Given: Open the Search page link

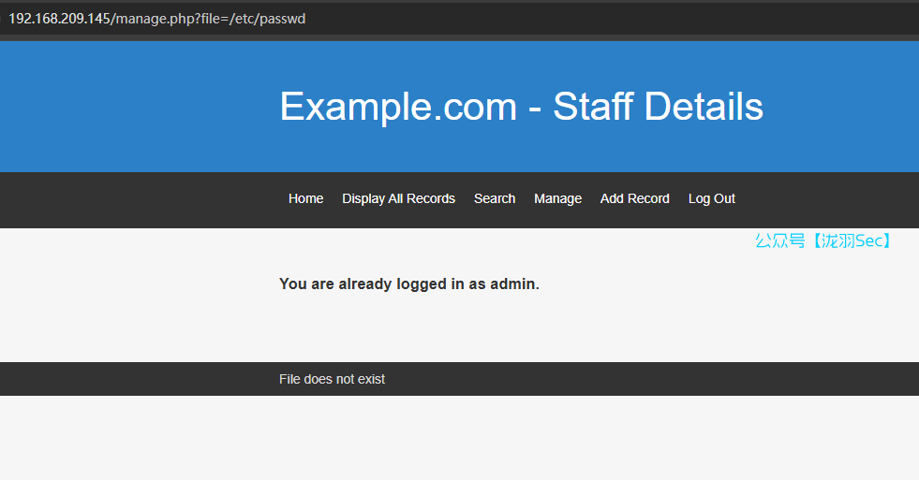Looking at the screenshot, I should pyautogui.click(x=495, y=198).
